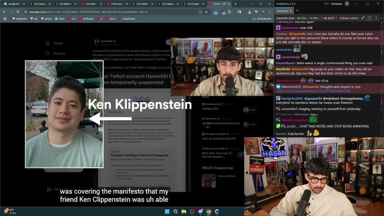Screen dimensions: 384x216
Task: Go forward using browser forward arrow
Action: pos(11,12)
